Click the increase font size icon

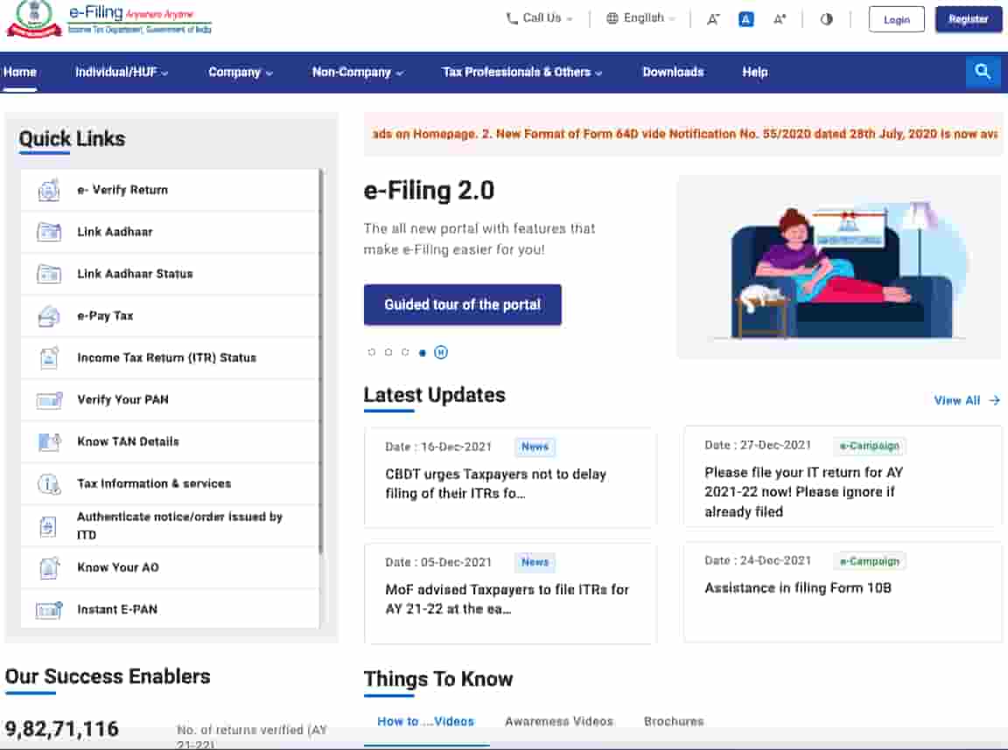click(x=779, y=19)
